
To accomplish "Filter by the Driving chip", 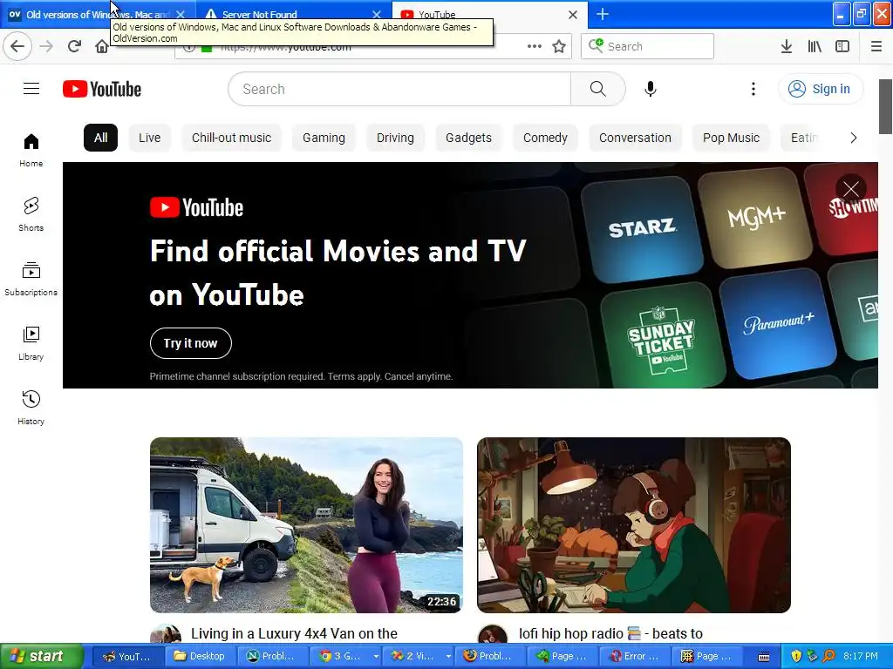I will point(395,138).
